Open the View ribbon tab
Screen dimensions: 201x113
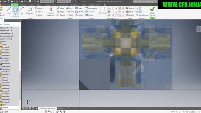click(x=54, y=5)
